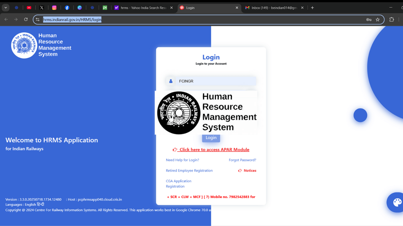Open the Instagram pinned tab

pyautogui.click(x=54, y=8)
